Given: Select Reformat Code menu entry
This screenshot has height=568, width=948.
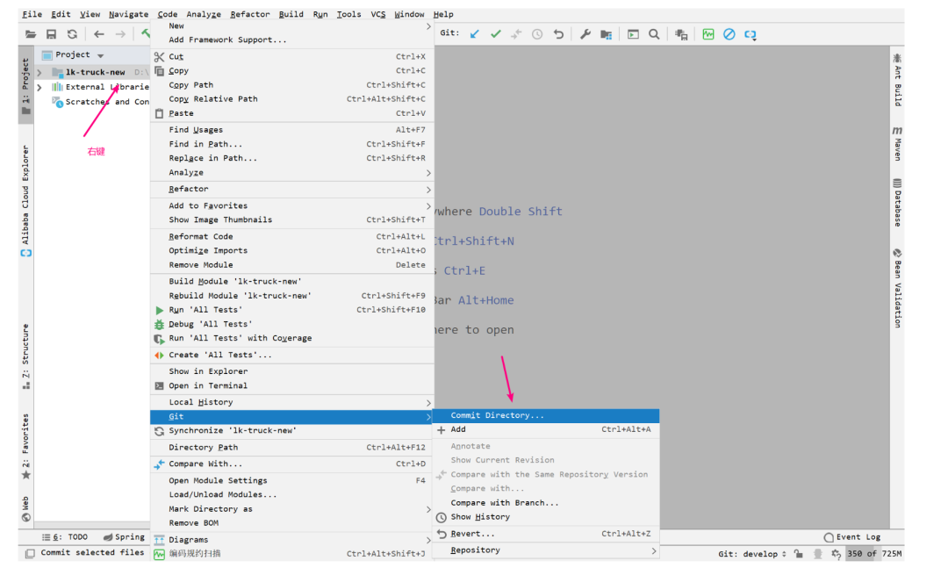Looking at the screenshot, I should 292,237.
